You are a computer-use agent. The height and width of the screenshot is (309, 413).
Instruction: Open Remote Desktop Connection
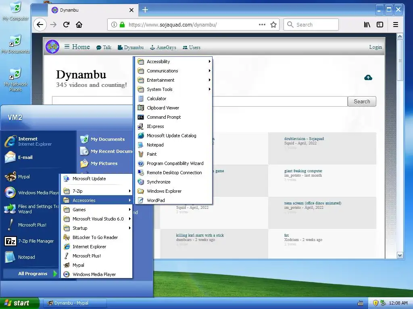pyautogui.click(x=173, y=173)
